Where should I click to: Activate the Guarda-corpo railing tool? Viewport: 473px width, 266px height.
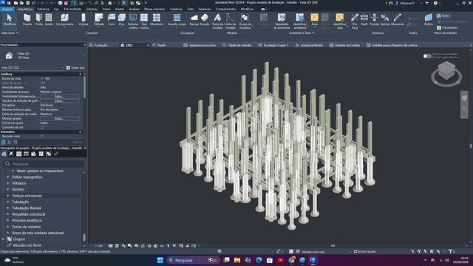tap(177, 20)
